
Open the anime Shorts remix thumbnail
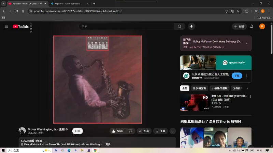(x=192, y=138)
